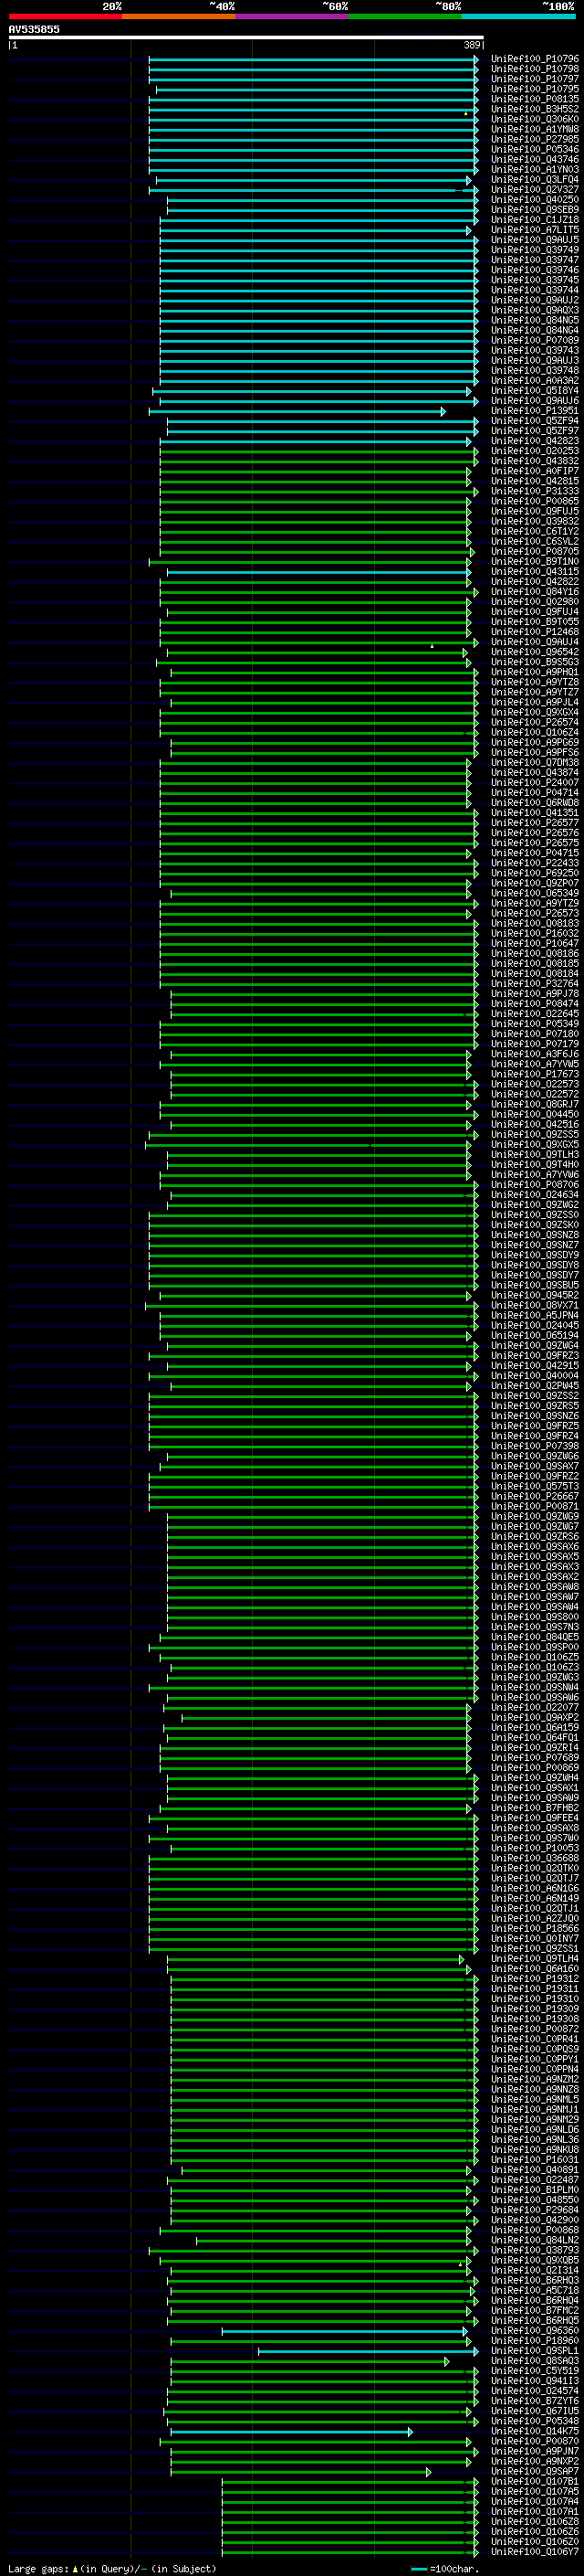Screen dimensions: 584x2576
Task: Select hit label UniRef100_Q9SBU5
Action: click(535, 1286)
